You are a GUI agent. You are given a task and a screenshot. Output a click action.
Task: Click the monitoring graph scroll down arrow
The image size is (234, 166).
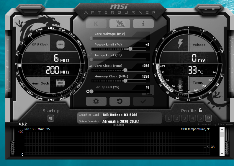(x=222, y=154)
